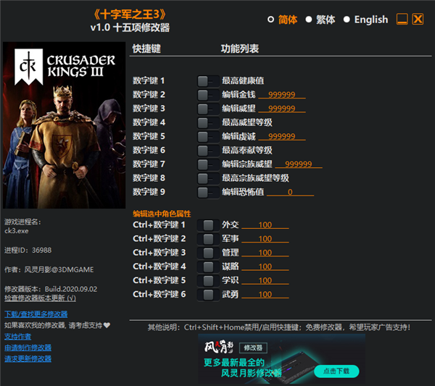Click the 支持作者 link
The image size is (435, 386).
(x=18, y=337)
